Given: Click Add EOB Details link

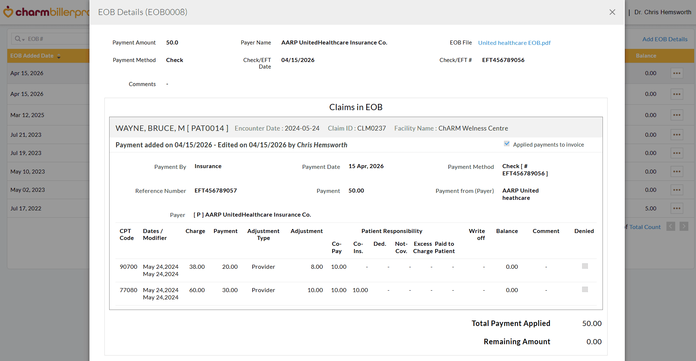Looking at the screenshot, I should click(665, 39).
